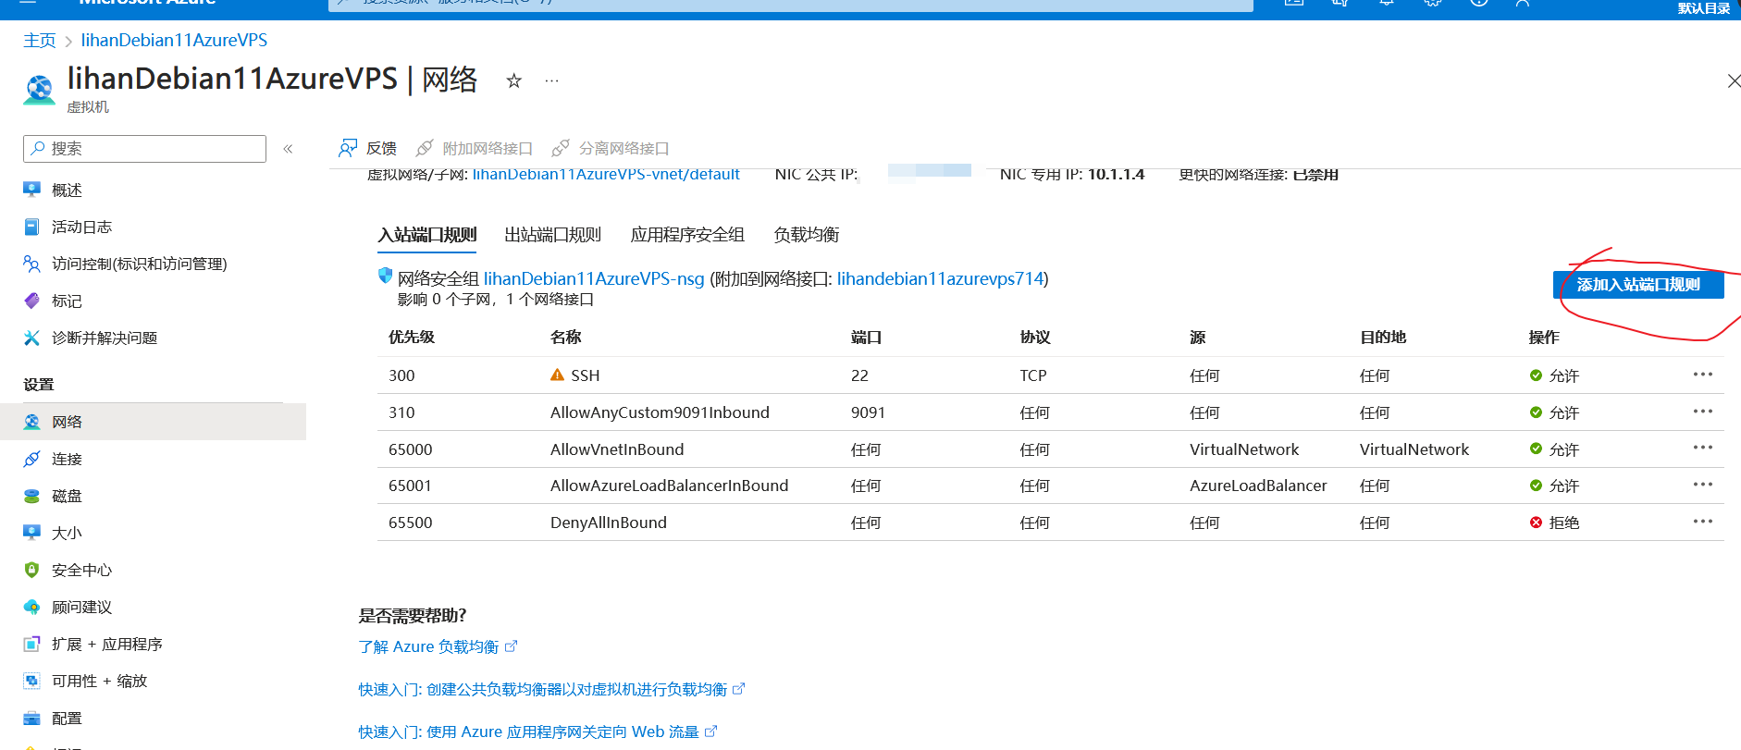Click the 附加网络接口 toolbar item
The image size is (1741, 750).
pos(475,148)
